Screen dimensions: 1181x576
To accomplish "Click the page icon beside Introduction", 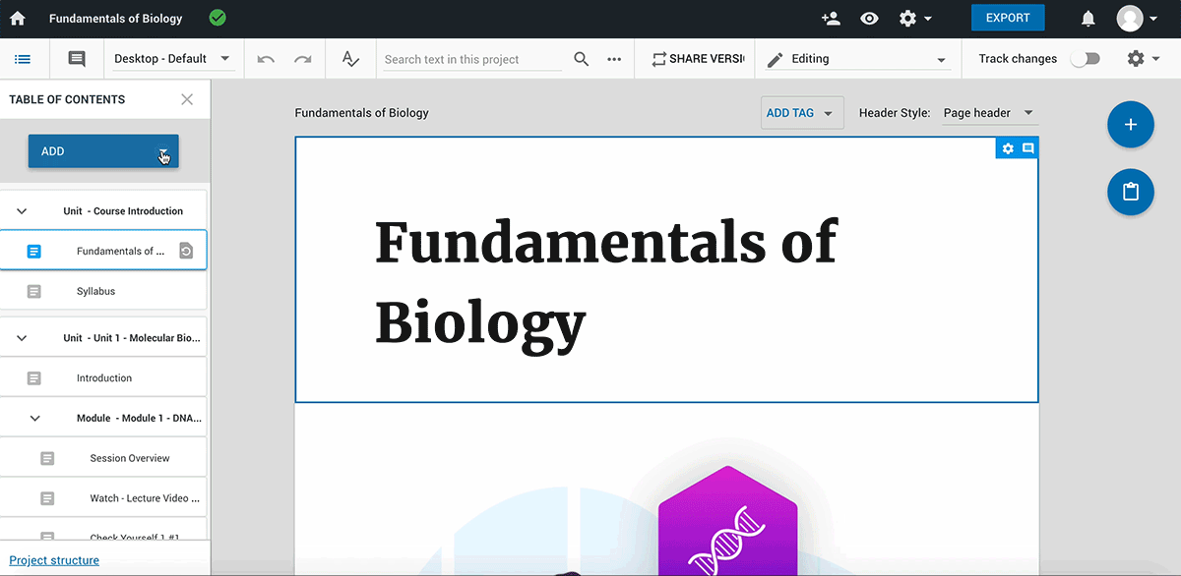I will (34, 378).
